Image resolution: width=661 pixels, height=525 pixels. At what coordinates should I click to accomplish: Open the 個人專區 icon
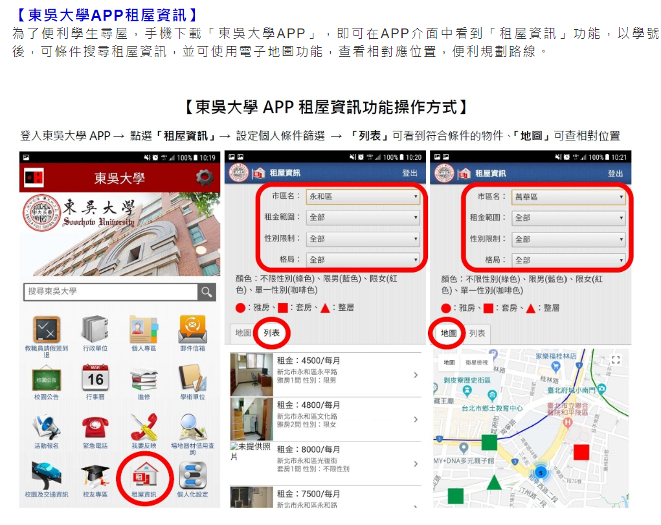(144, 330)
